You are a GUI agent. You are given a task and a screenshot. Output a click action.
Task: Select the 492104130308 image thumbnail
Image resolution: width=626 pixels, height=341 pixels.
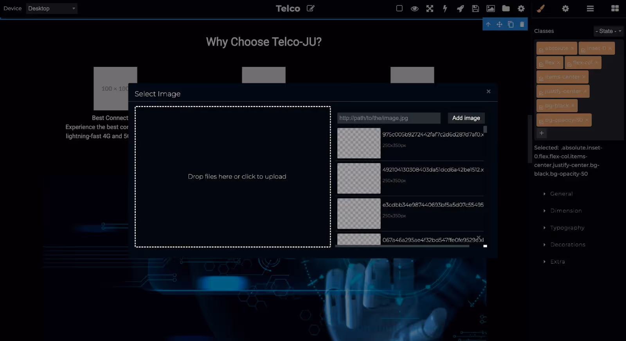click(x=359, y=178)
